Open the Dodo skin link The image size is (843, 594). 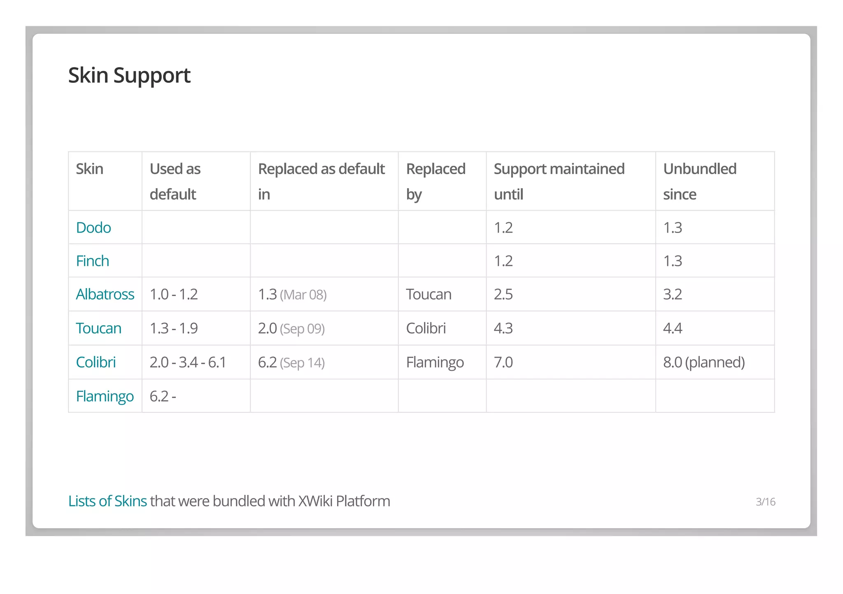(x=93, y=228)
